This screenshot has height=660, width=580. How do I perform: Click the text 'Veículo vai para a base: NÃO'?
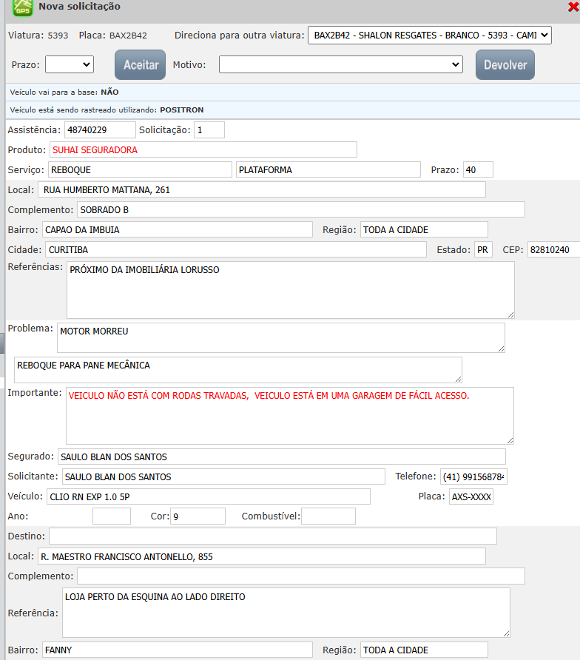coord(64,92)
